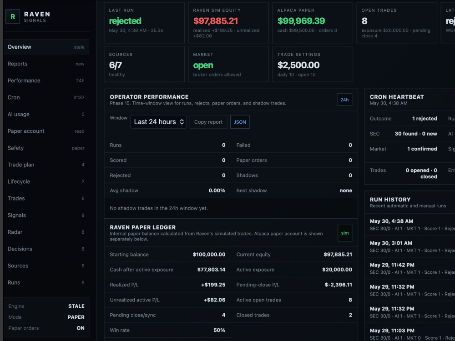Click the Market '1 confirmed' heartbeat value
This screenshot has height=341, width=455.
click(x=422, y=149)
